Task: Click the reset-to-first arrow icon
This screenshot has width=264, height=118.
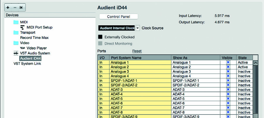Action: coord(21,8)
